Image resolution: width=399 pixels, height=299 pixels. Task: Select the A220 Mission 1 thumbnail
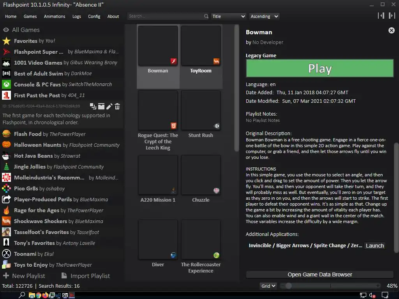coord(158,175)
